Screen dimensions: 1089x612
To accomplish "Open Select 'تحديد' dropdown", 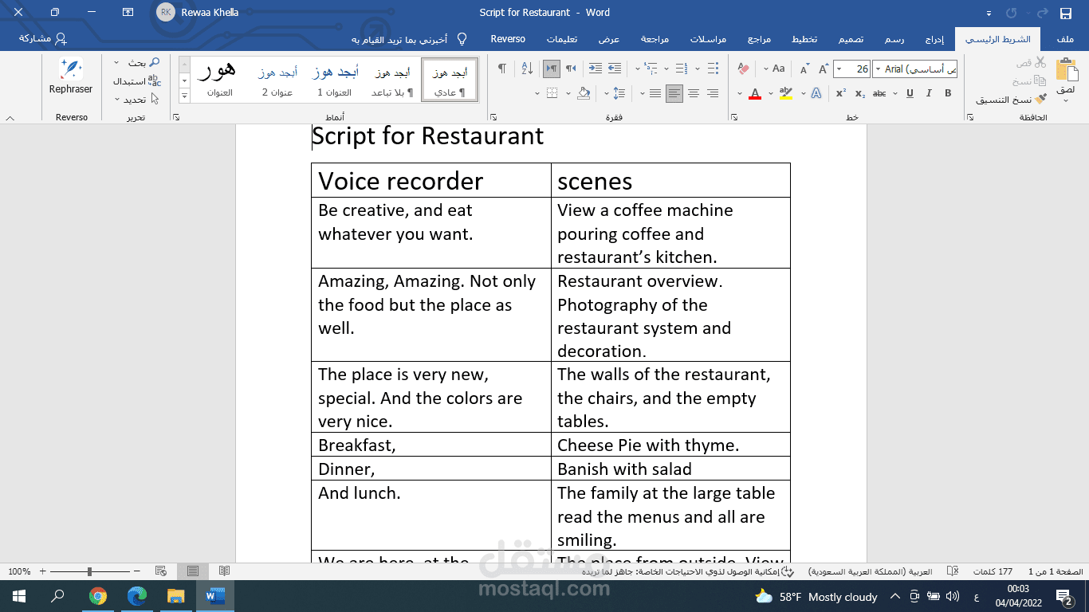I will click(137, 100).
